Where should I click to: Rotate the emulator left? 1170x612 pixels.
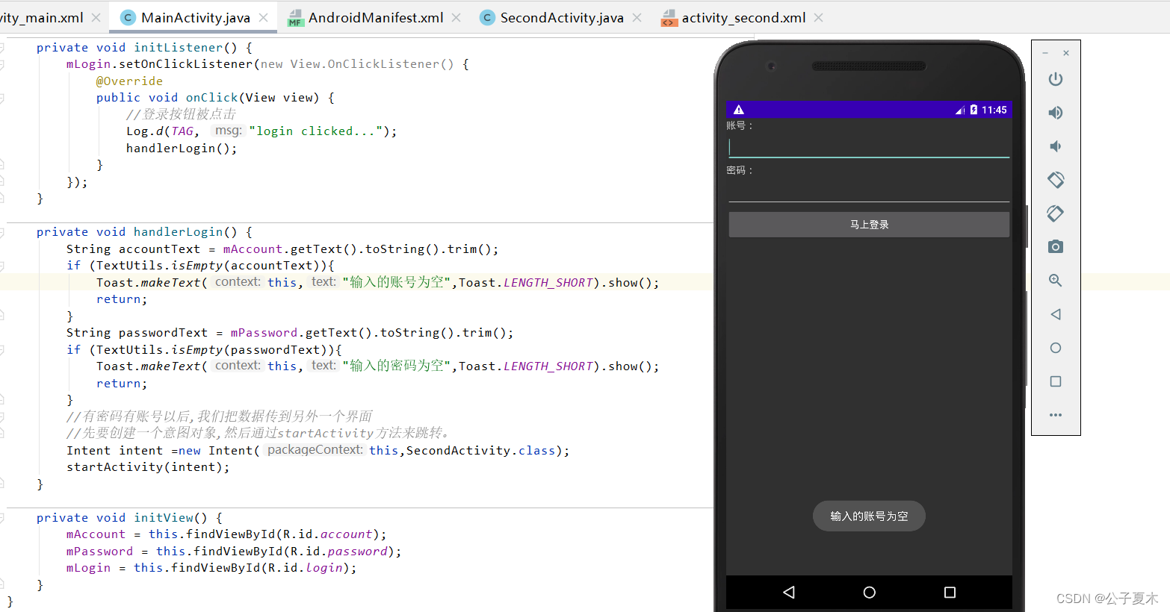point(1055,180)
